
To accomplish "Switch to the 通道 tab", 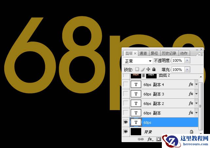I will (x=143, y=53).
